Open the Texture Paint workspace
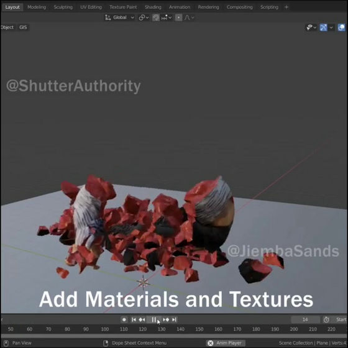This screenshot has width=348, height=348. (x=123, y=7)
